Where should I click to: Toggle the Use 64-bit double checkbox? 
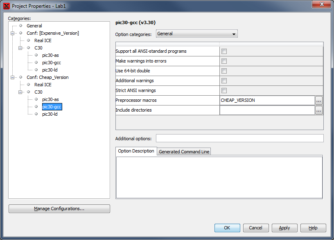(x=224, y=71)
